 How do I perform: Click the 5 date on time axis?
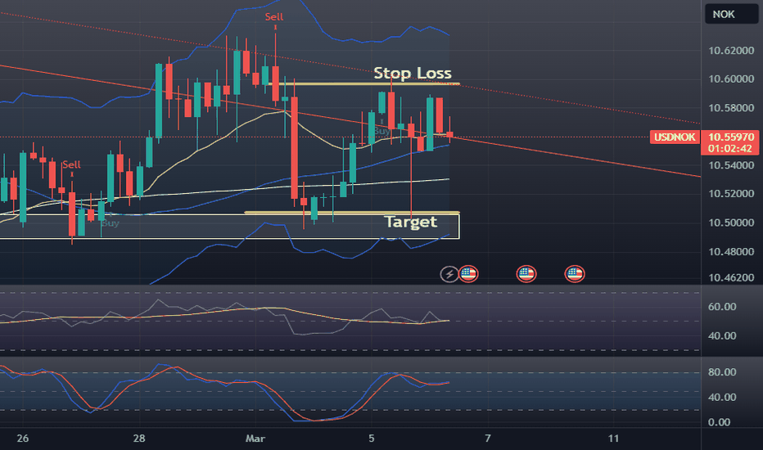pyautogui.click(x=372, y=439)
